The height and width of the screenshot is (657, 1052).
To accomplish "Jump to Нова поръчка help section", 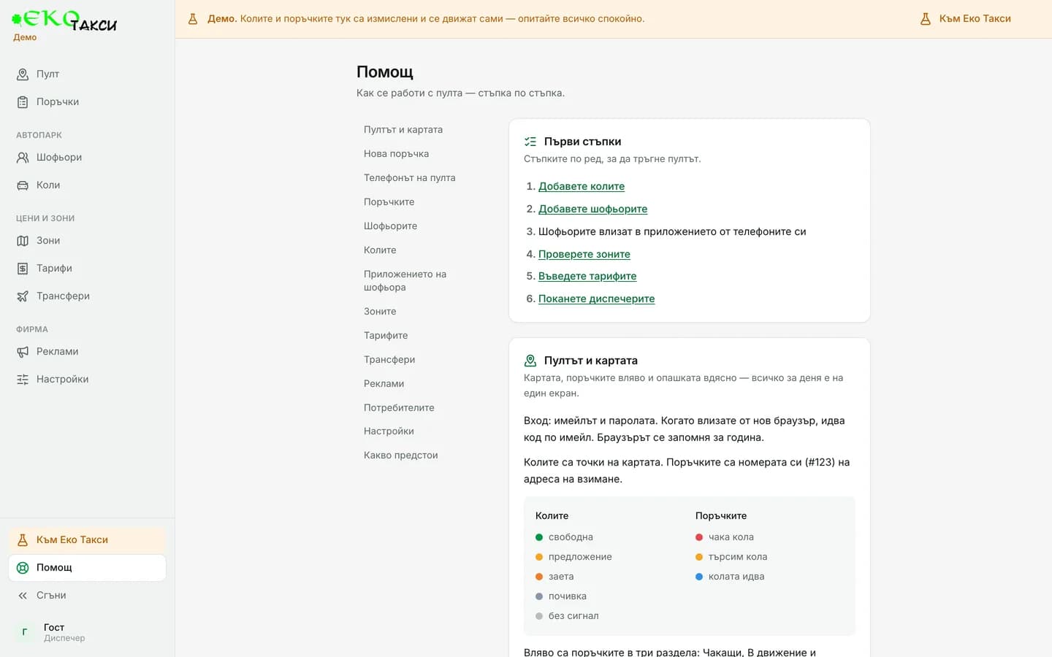I will point(396,153).
